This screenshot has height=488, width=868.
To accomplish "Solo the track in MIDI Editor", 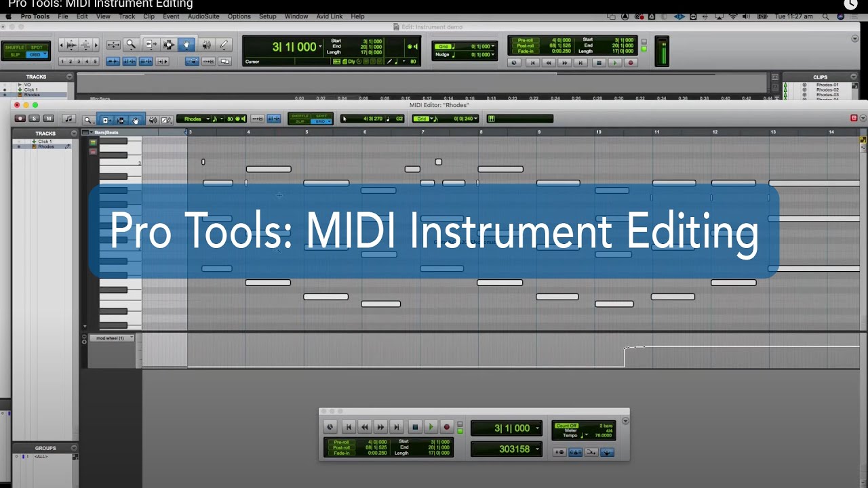I will [34, 119].
